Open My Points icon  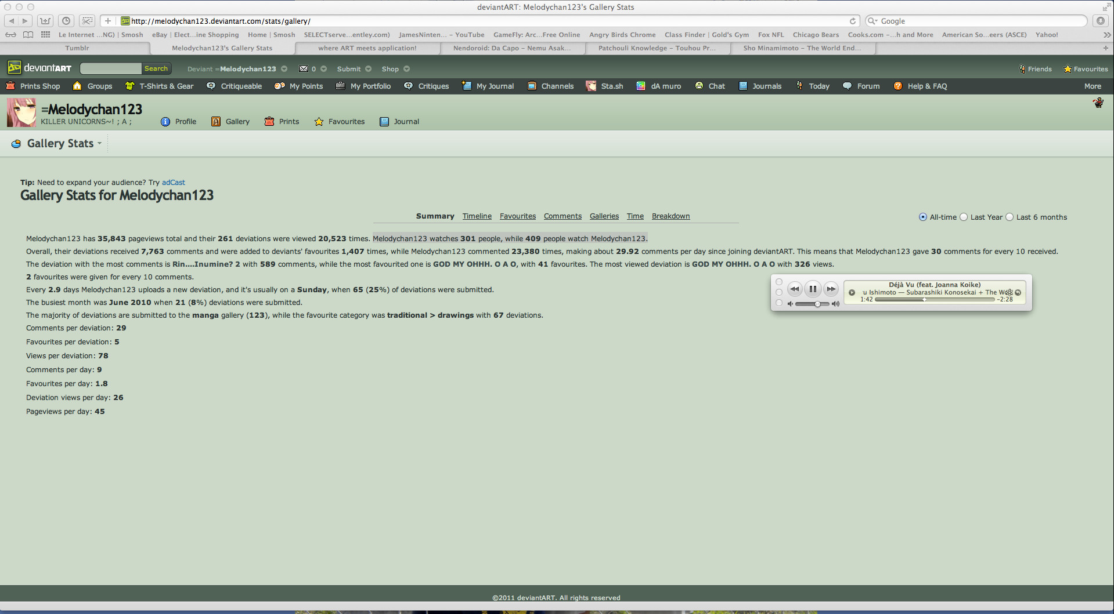point(279,86)
